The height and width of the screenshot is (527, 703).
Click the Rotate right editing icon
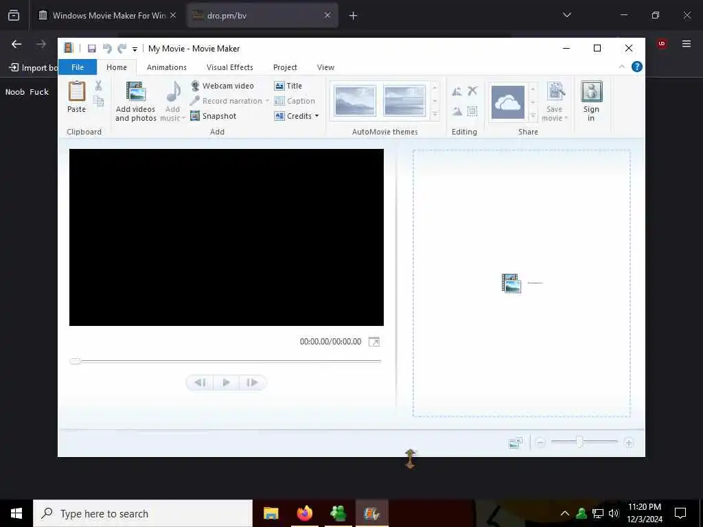pos(457,110)
